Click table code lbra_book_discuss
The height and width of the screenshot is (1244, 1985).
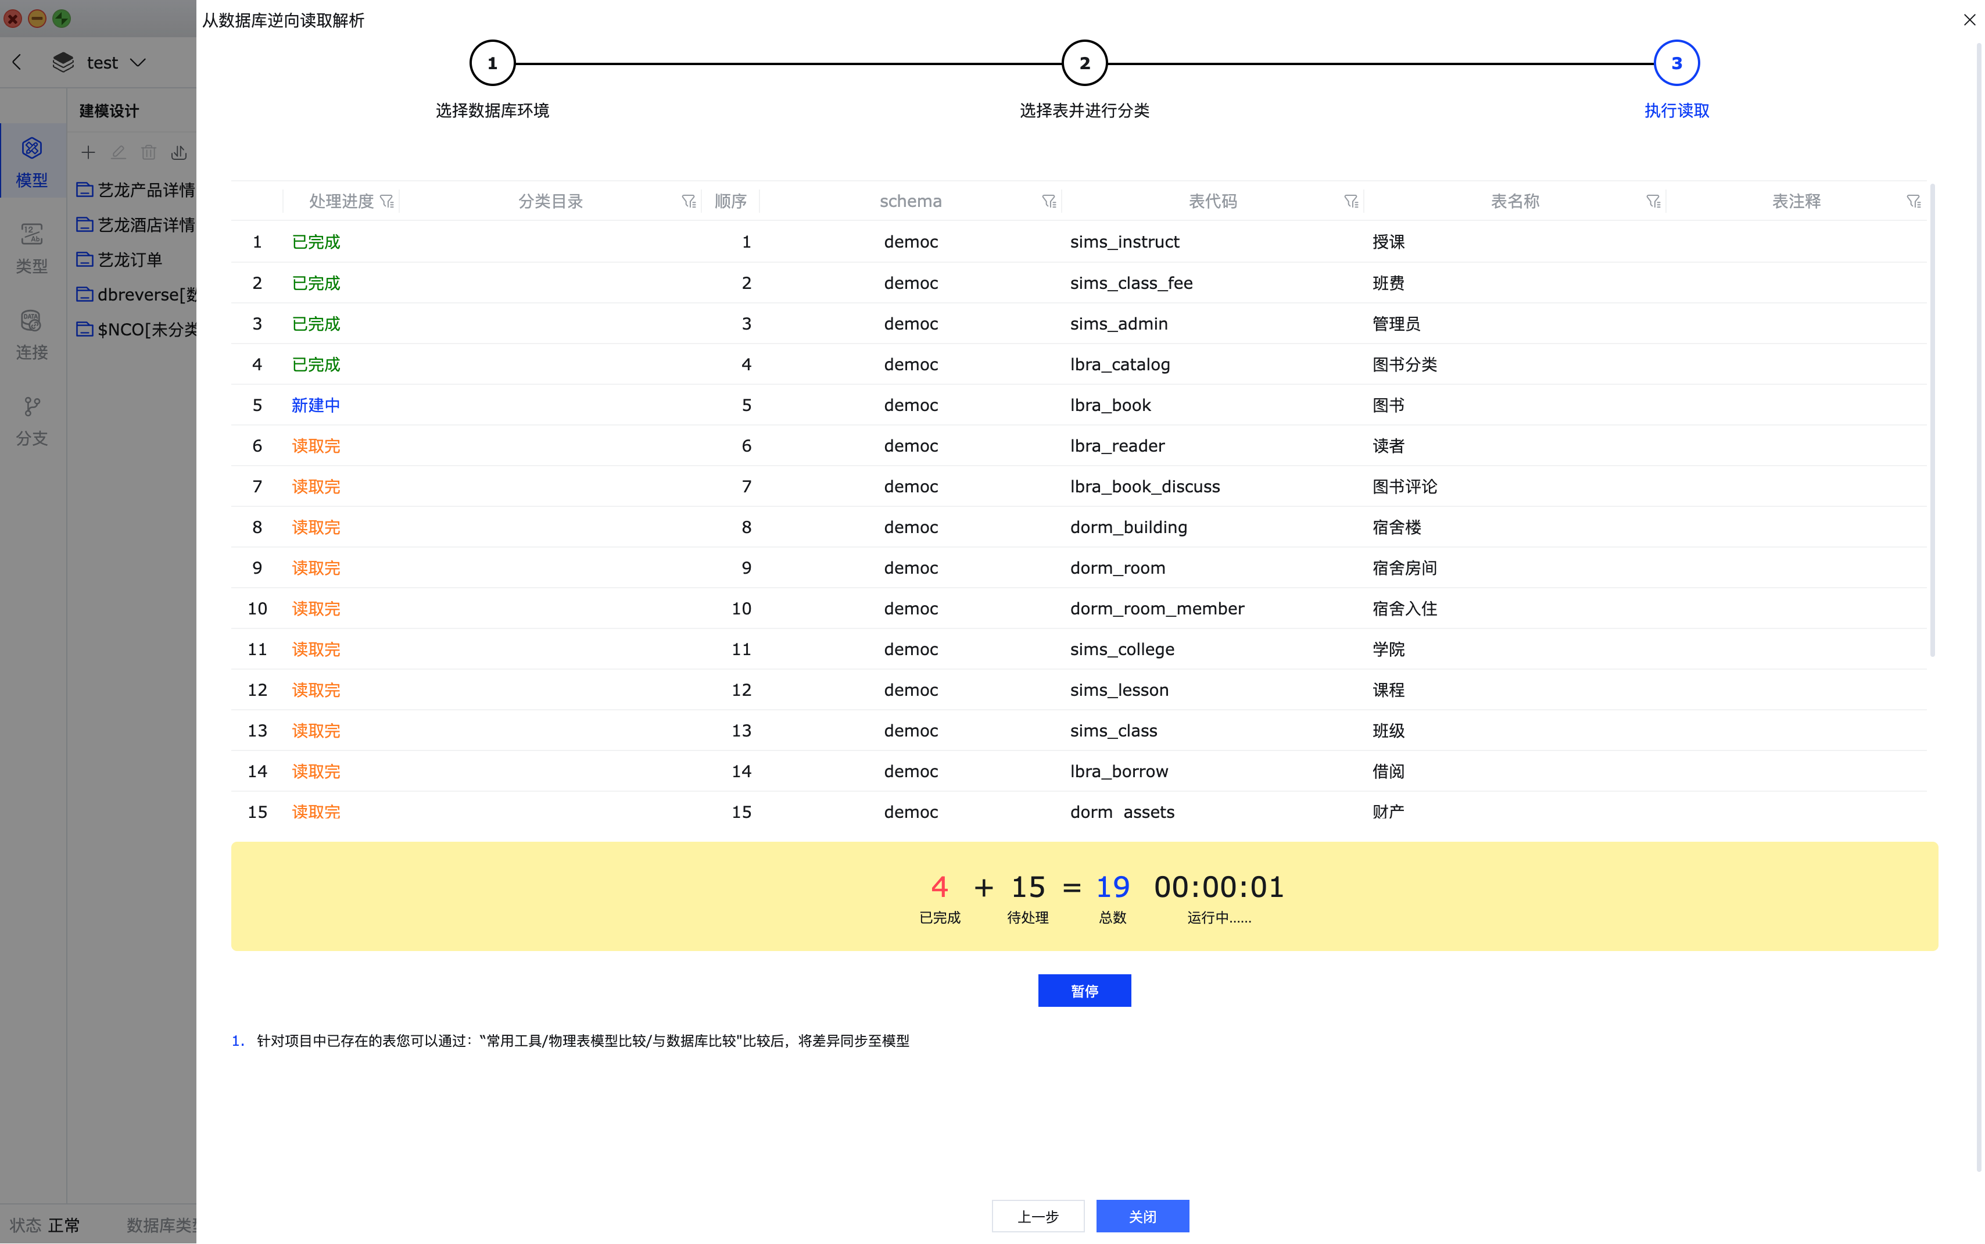[1145, 486]
